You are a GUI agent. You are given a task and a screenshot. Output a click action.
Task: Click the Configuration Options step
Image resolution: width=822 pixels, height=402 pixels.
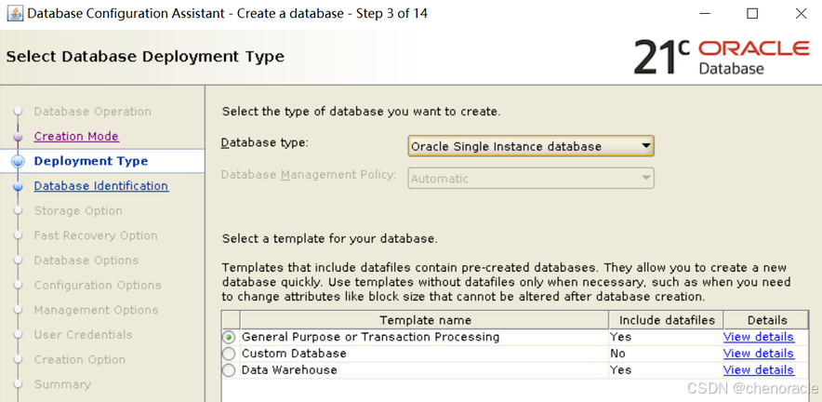coord(98,285)
